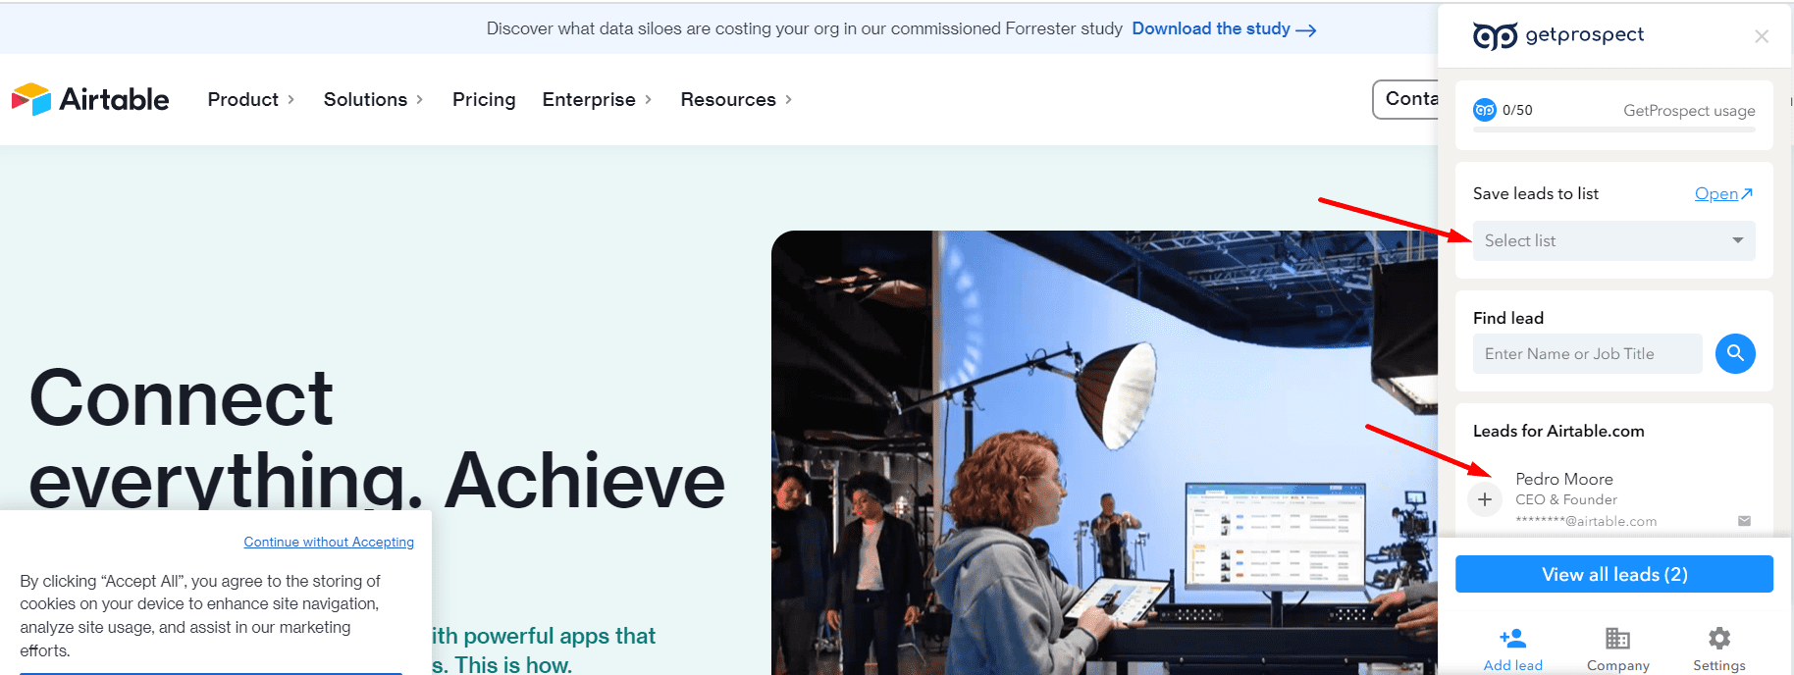Viewport: 1794px width, 675px height.
Task: Open the Company building icon
Action: (1617, 639)
